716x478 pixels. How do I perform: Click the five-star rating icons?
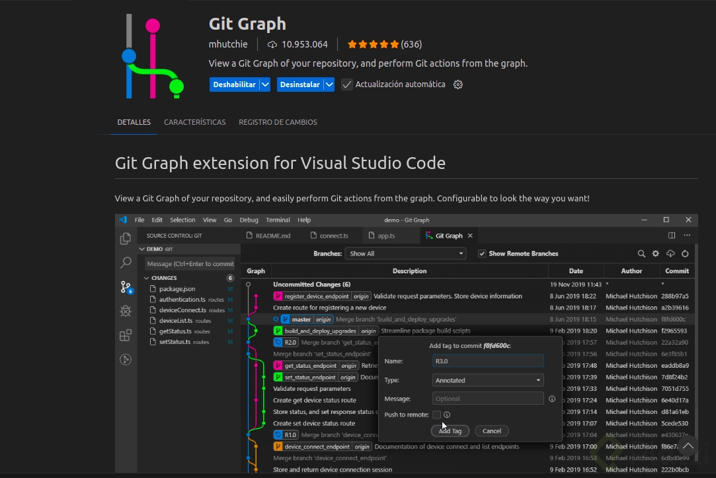click(374, 44)
